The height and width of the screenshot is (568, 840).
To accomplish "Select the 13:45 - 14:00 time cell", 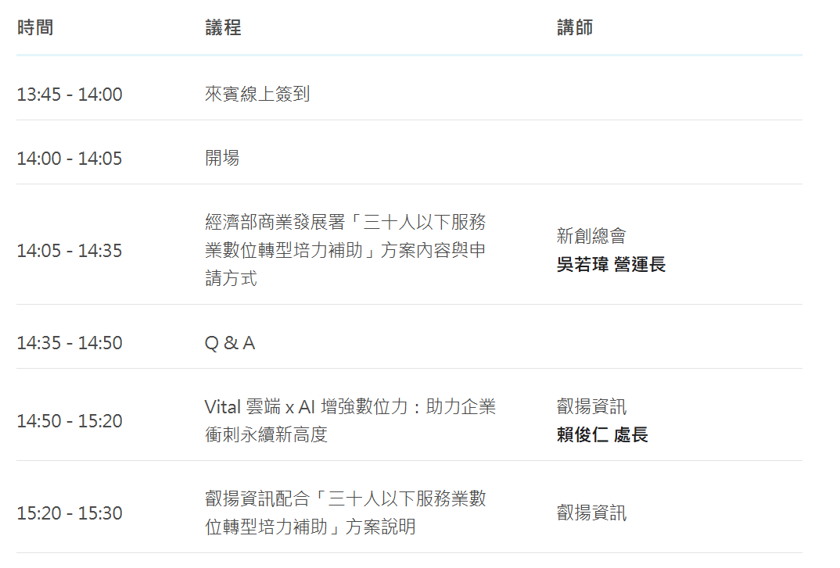I will [70, 95].
